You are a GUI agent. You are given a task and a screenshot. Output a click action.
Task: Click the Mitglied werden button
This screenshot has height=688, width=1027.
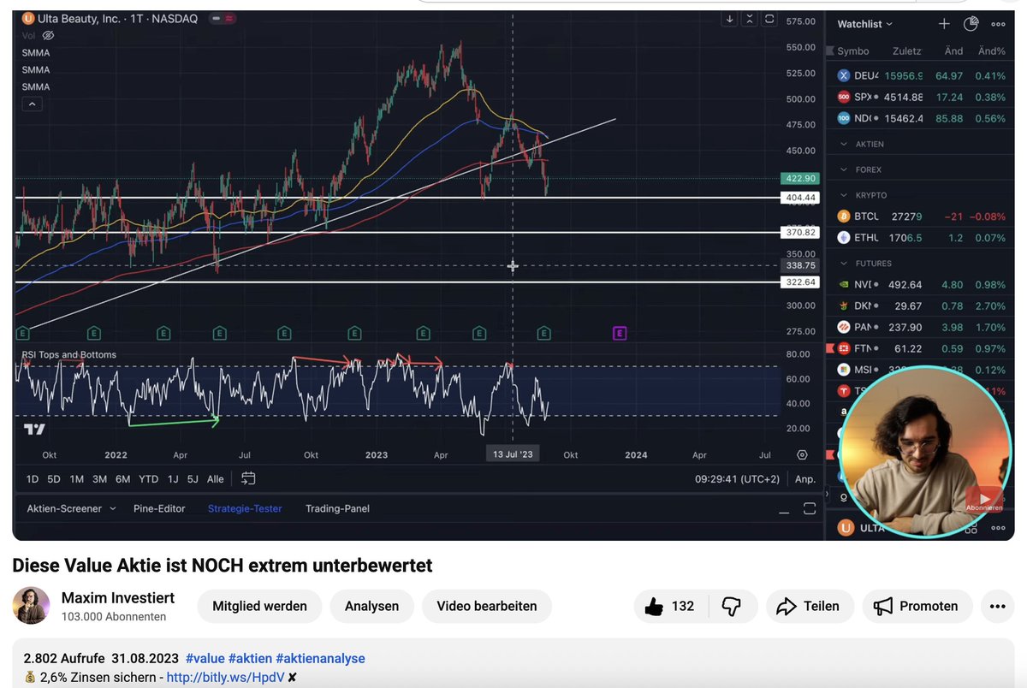[259, 606]
